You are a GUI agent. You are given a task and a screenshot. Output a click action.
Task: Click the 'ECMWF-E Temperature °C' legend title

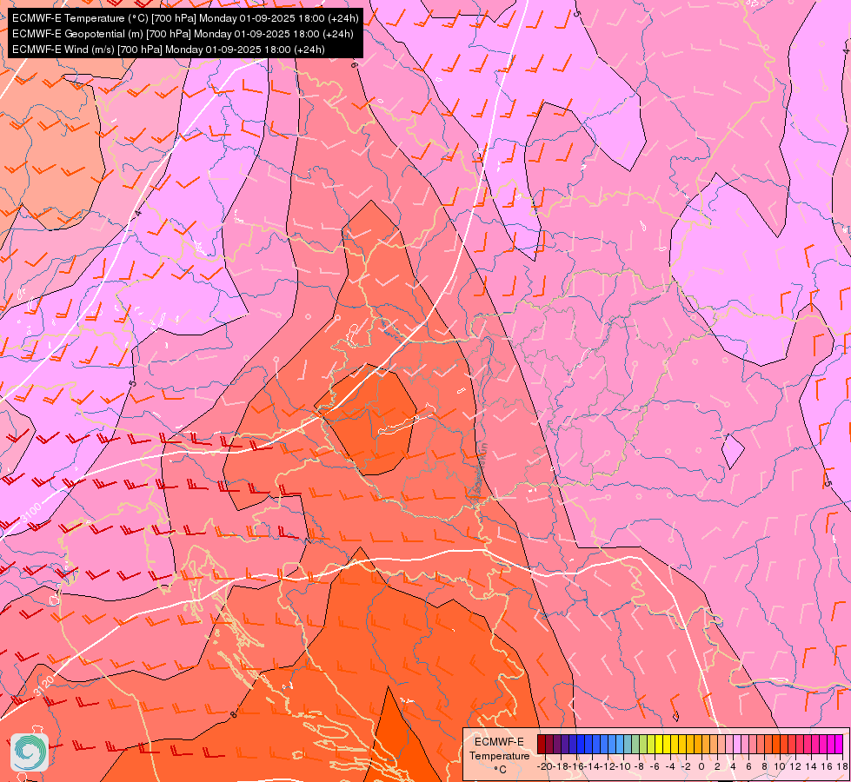499,755
